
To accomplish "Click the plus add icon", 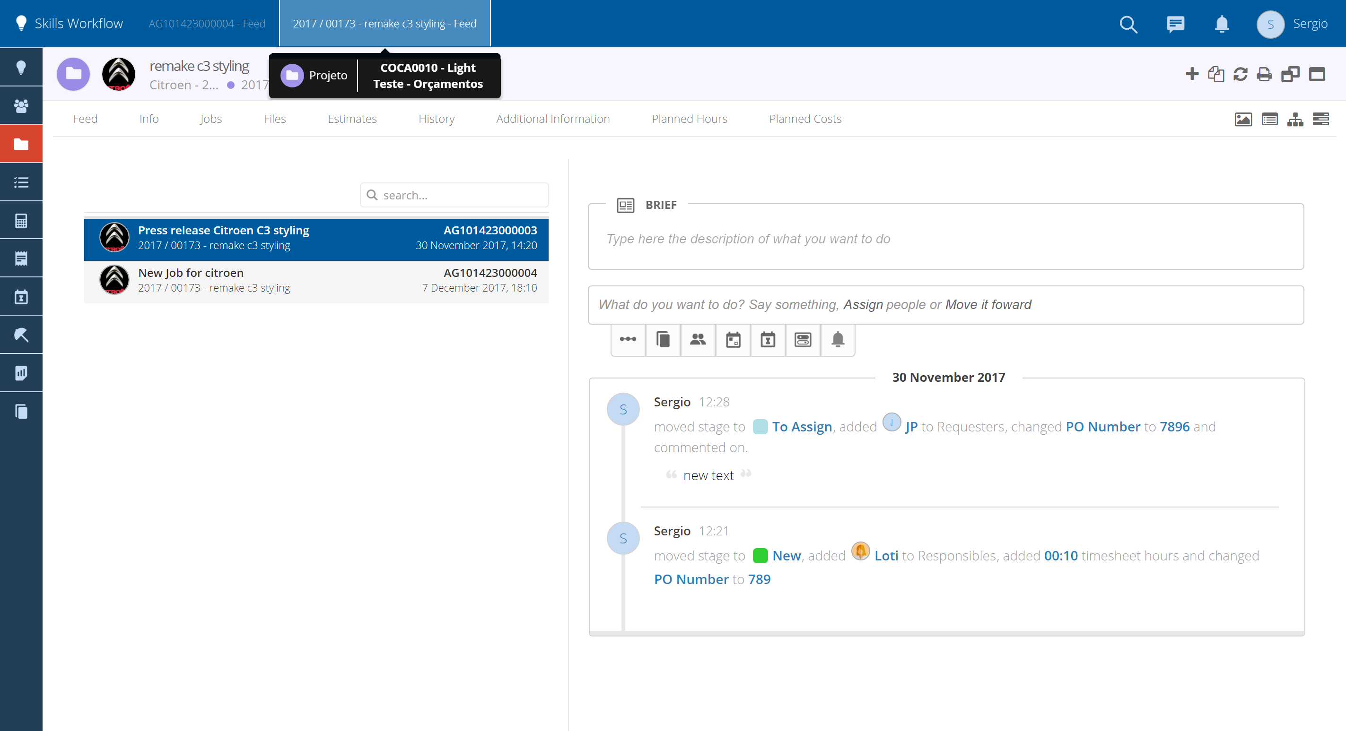I will [1192, 74].
